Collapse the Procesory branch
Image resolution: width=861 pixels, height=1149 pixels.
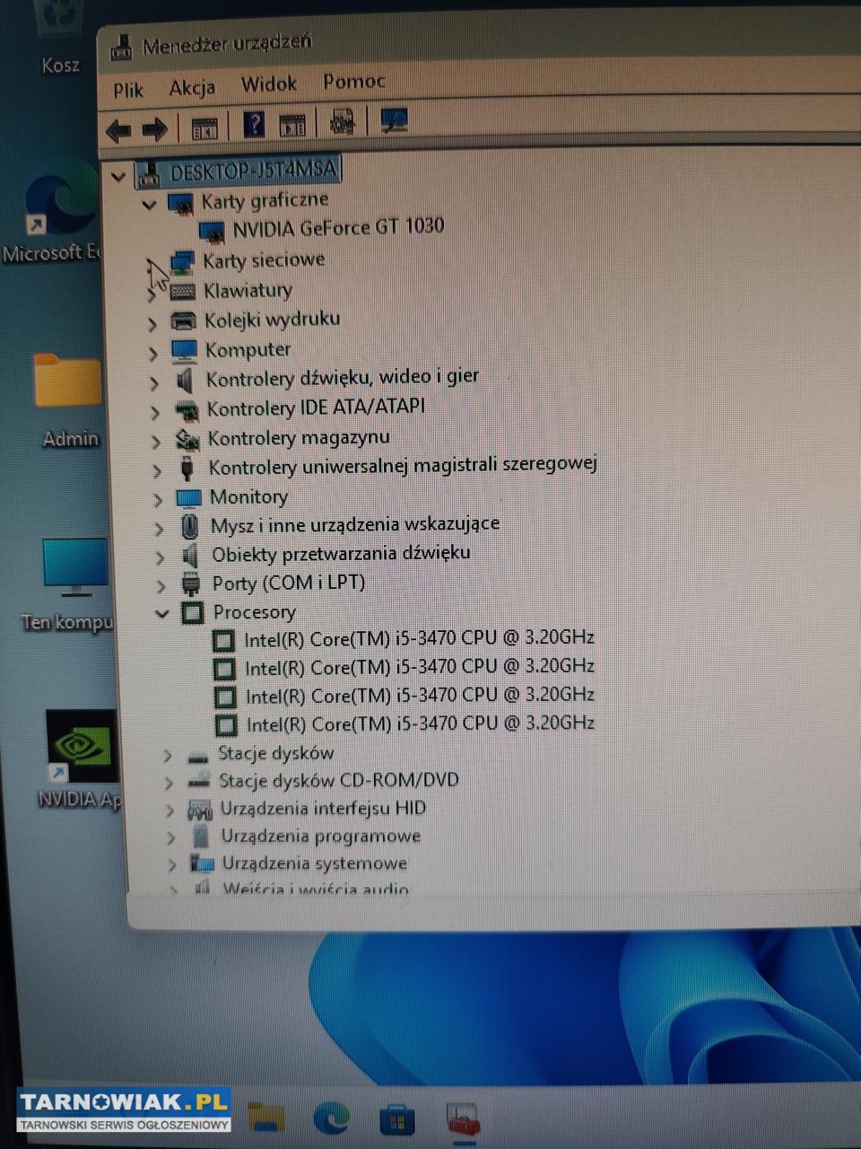coord(161,614)
